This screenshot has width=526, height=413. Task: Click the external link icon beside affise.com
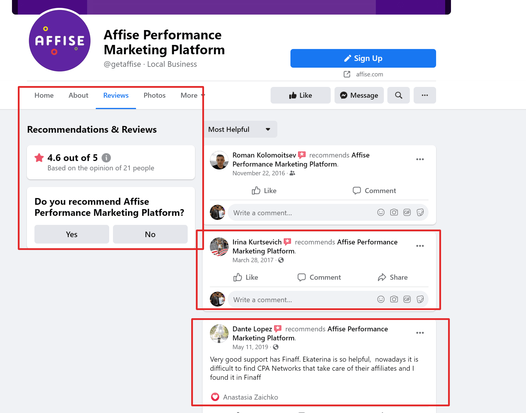347,74
